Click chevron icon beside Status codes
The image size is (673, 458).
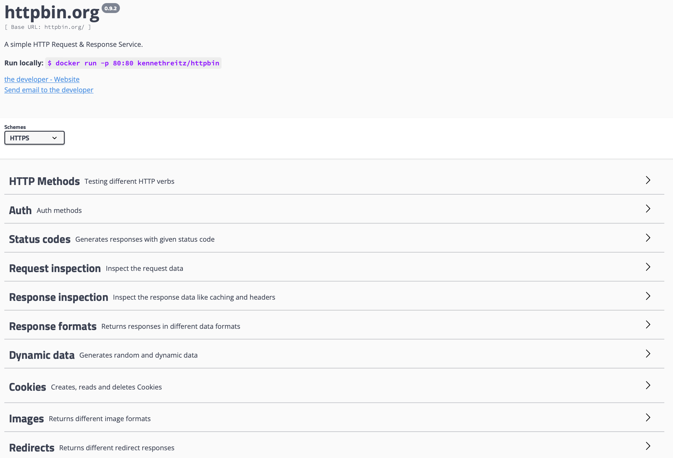click(648, 238)
